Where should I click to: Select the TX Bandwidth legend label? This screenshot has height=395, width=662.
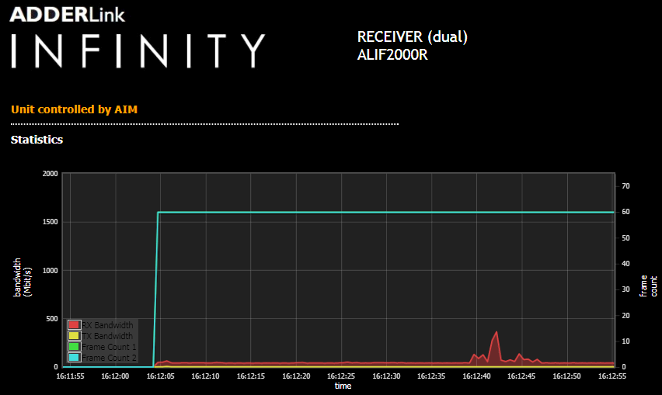(x=107, y=336)
